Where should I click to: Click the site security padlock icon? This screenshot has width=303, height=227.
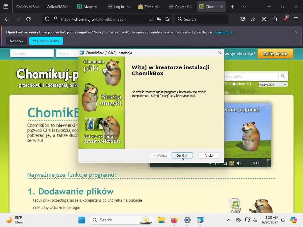coord(56,19)
